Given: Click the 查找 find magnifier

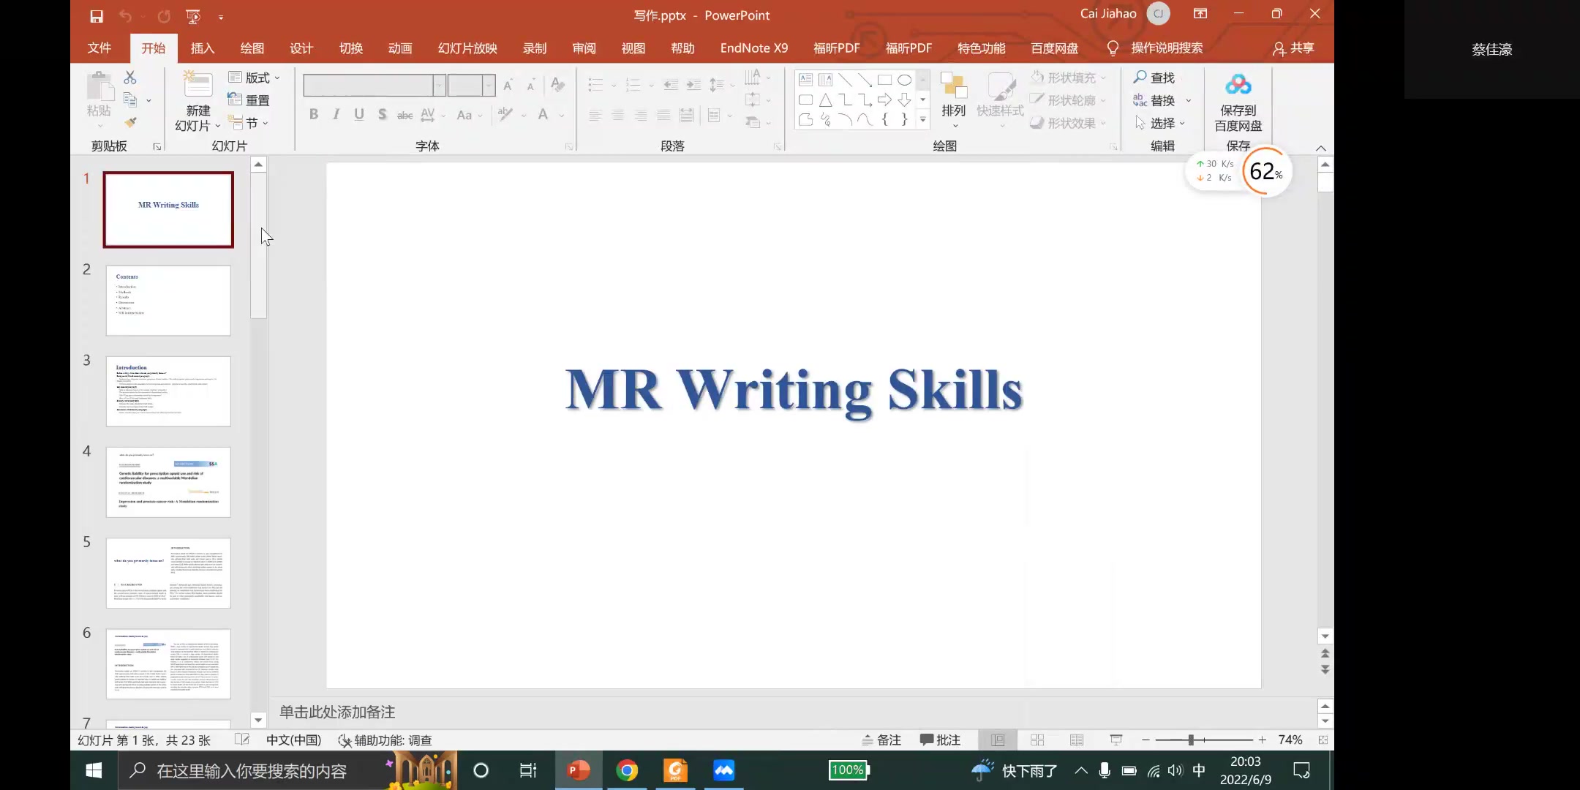Looking at the screenshot, I should 1154,77.
